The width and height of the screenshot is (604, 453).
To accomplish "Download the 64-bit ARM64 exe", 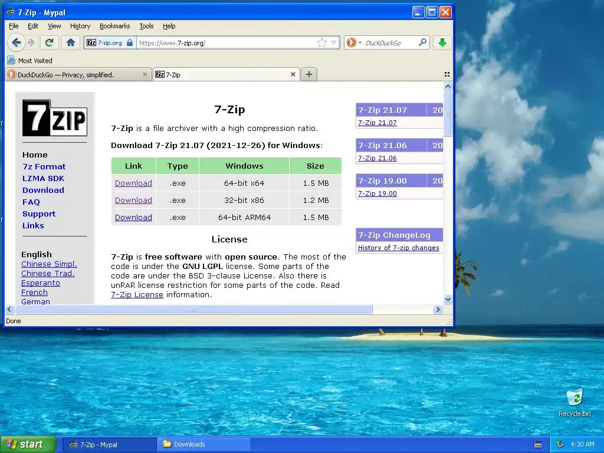I will pyautogui.click(x=133, y=217).
